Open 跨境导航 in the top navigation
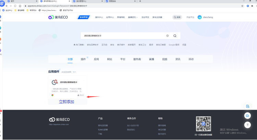Viewport: 257px width, 140px height. coord(121,17)
